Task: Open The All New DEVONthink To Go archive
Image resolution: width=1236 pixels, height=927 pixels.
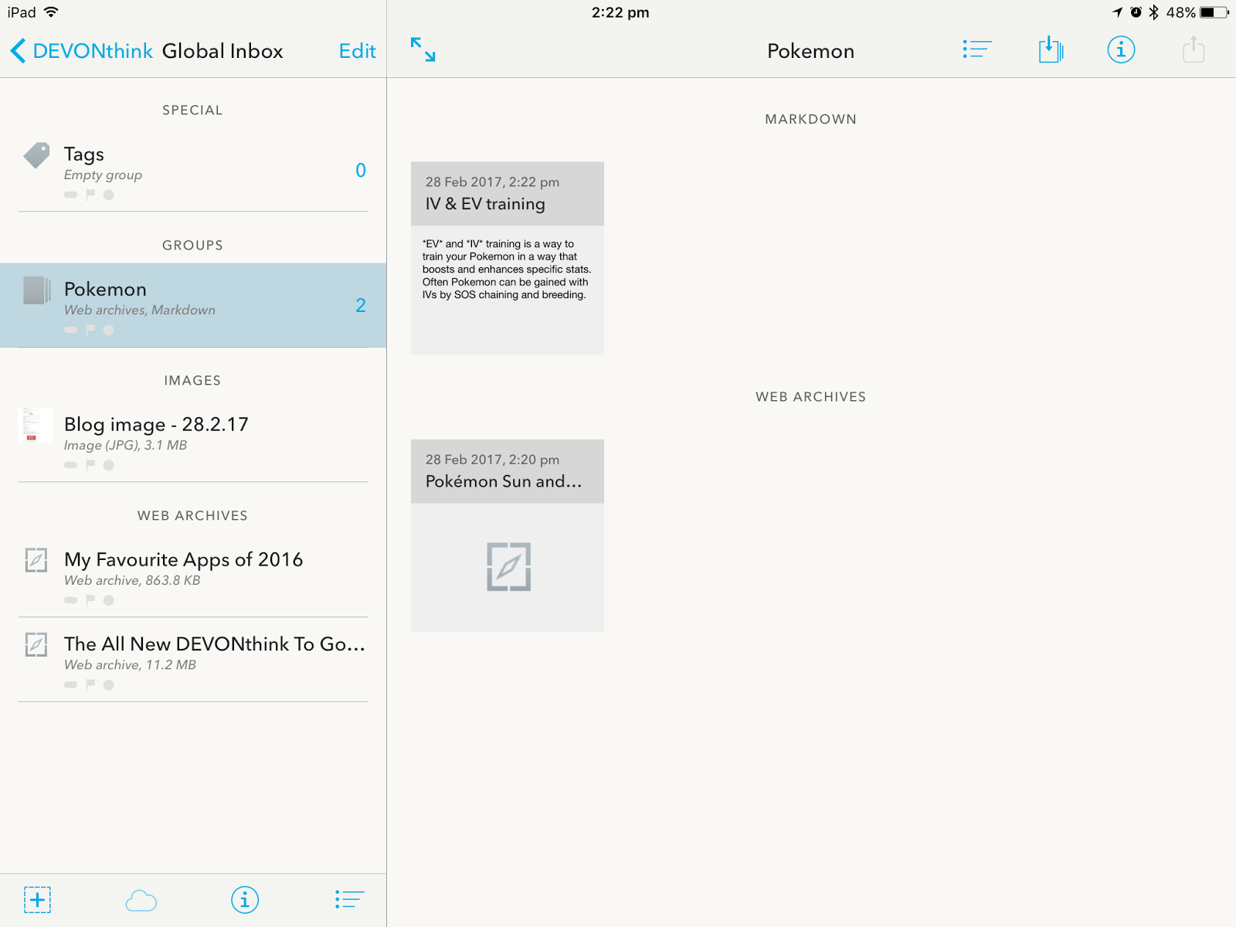Action: [193, 660]
